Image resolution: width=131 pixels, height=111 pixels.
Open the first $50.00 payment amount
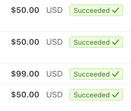point(25,10)
